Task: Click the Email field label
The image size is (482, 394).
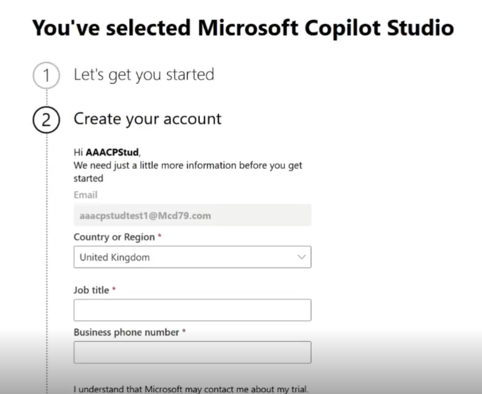Action: [x=86, y=195]
